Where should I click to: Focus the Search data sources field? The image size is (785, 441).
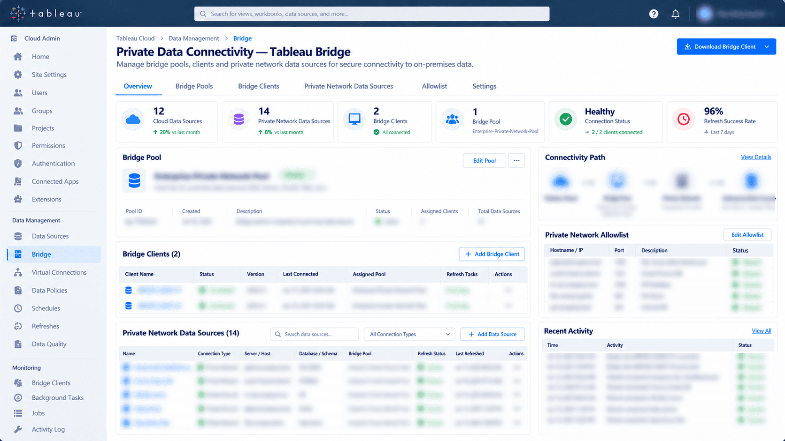click(314, 335)
